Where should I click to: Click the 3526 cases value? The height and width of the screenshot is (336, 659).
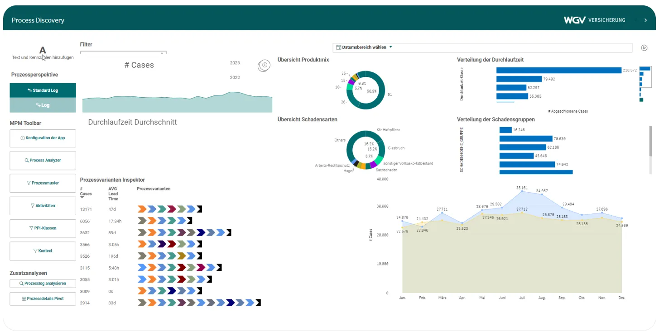coord(85,256)
